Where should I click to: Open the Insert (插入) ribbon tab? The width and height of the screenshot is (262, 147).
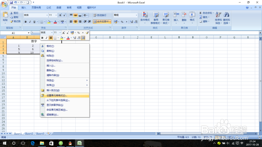pos(24,8)
